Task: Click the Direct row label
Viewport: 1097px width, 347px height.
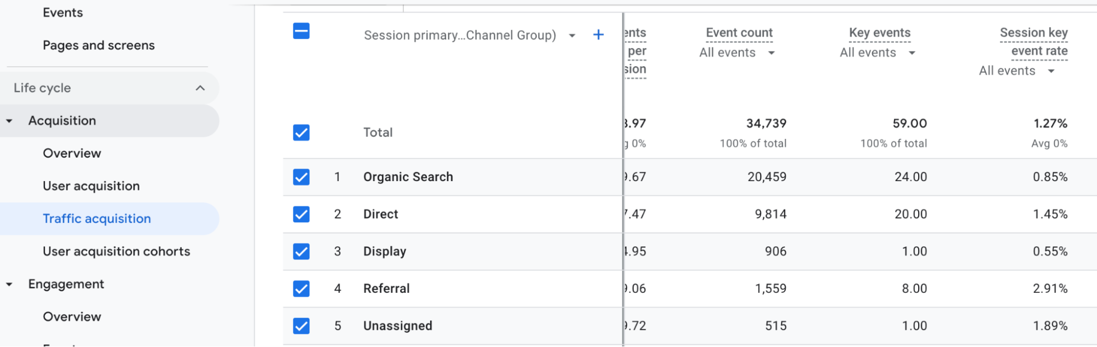Action: 381,214
